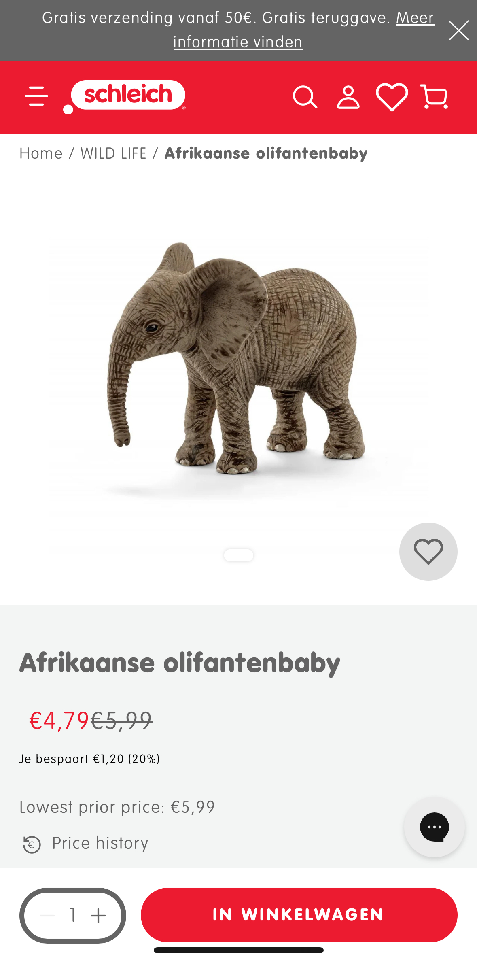Open the wishlist heart in header

click(392, 97)
